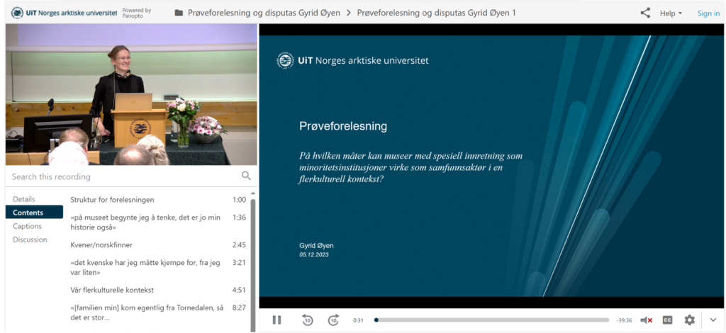Expand the bottom-right chevron panel
Image resolution: width=726 pixels, height=333 pixels.
(x=713, y=320)
